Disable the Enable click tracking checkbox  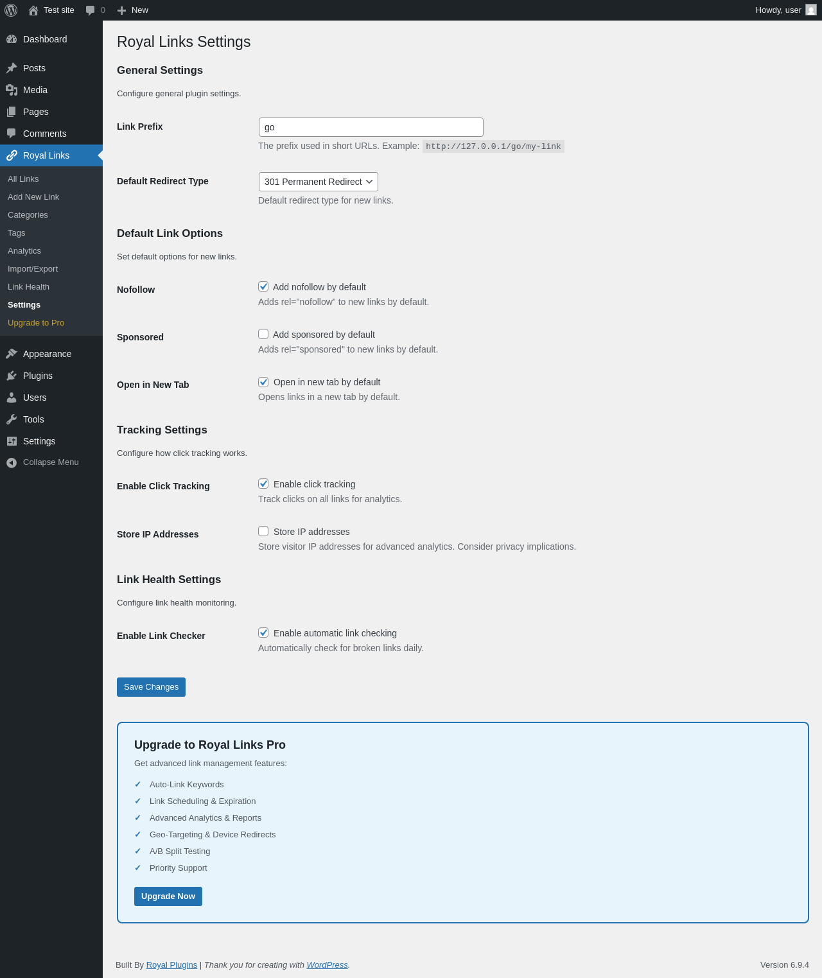point(263,484)
